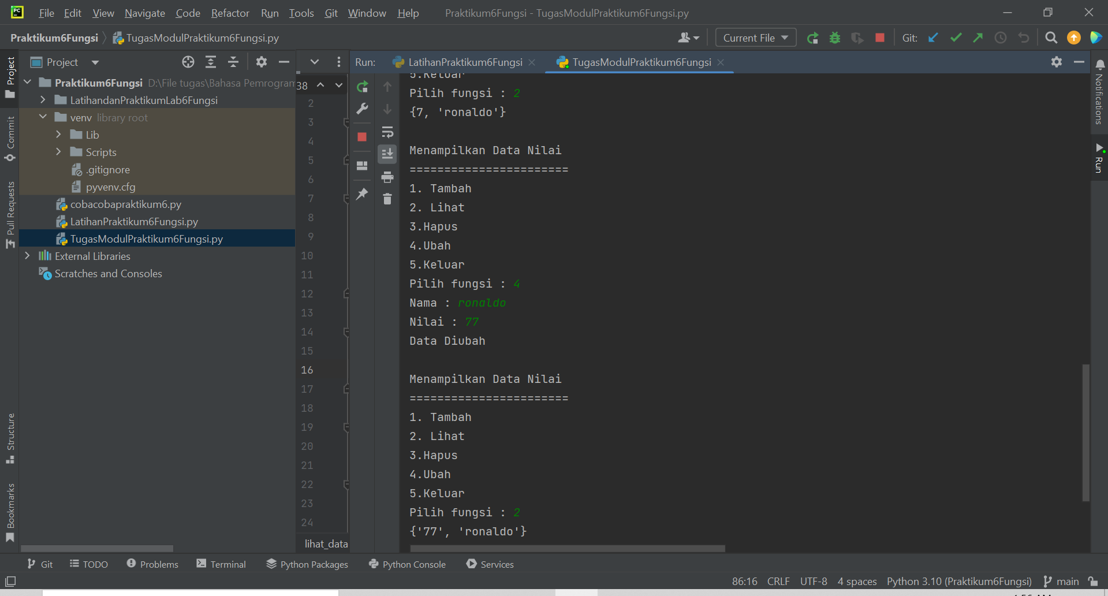Open the Problems tool window

pyautogui.click(x=152, y=564)
